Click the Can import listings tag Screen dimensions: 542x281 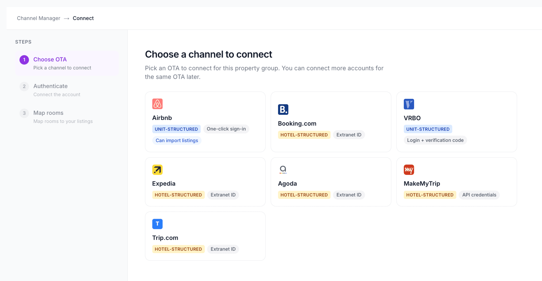(177, 140)
